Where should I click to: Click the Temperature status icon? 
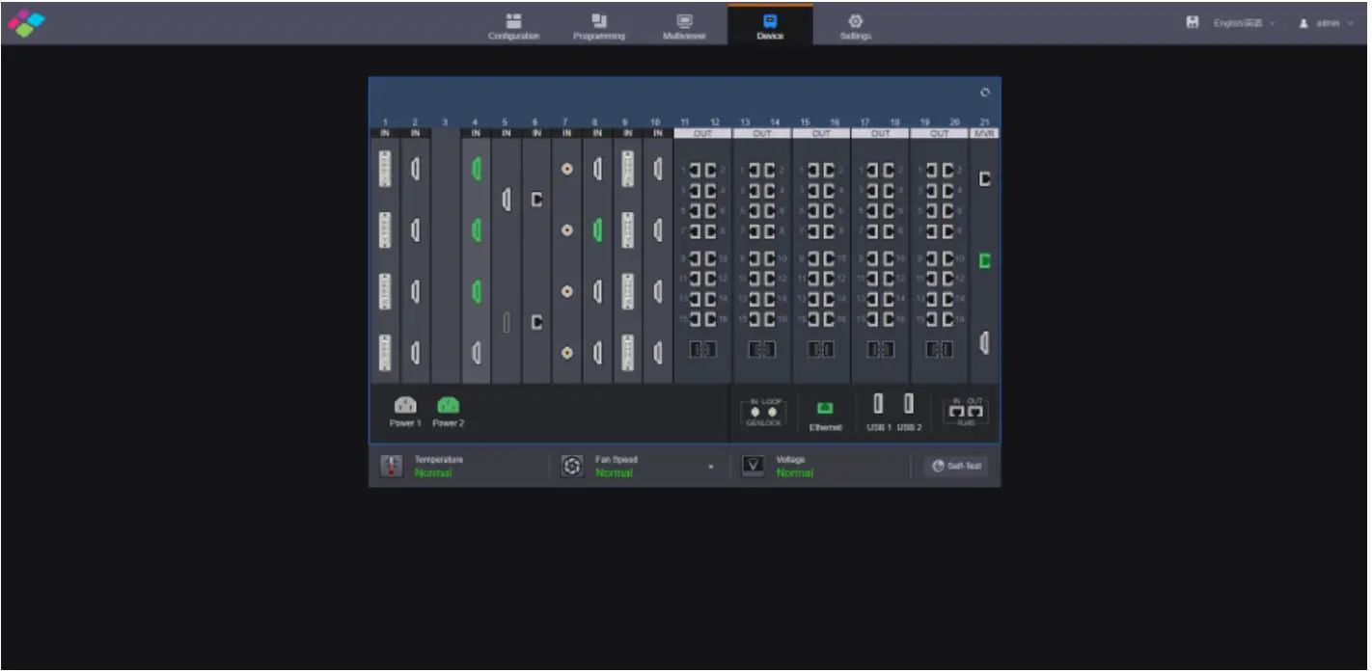coord(391,466)
